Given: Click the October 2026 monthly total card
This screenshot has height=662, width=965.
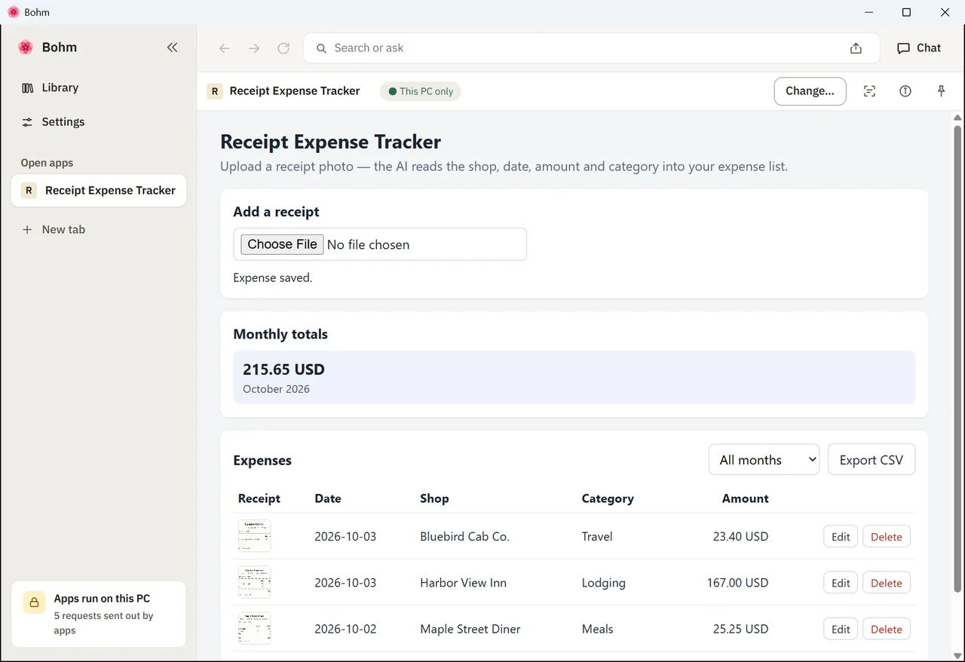Looking at the screenshot, I should 574,377.
